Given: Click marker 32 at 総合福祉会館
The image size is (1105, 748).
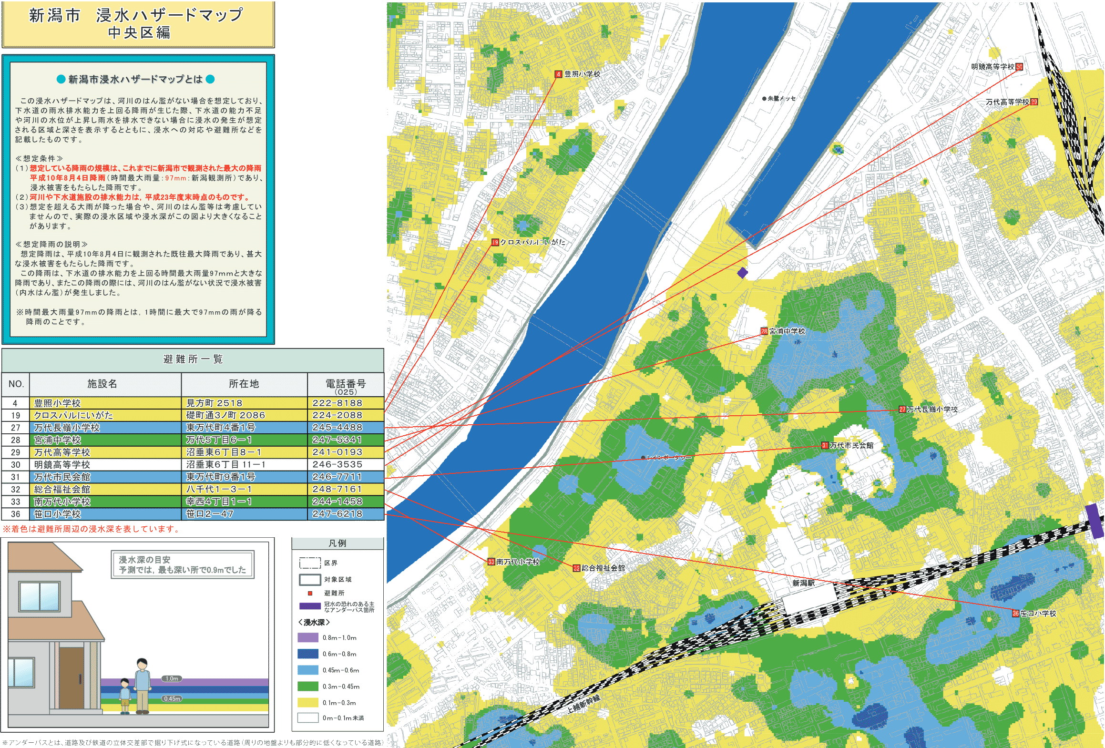Looking at the screenshot, I should click(x=576, y=568).
